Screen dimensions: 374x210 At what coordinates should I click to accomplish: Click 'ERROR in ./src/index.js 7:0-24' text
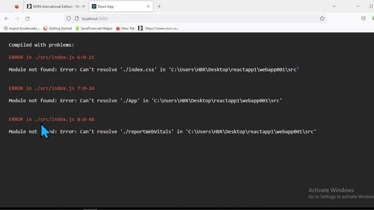[x=51, y=88]
